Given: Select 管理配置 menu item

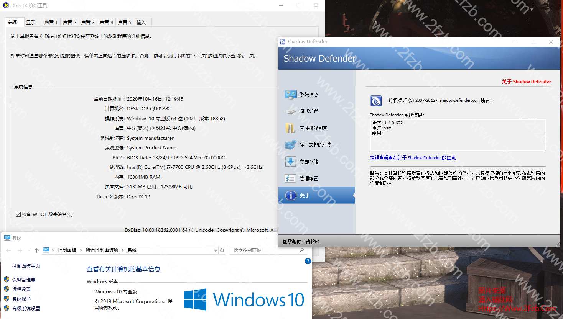Looking at the screenshot, I should pos(317,178).
